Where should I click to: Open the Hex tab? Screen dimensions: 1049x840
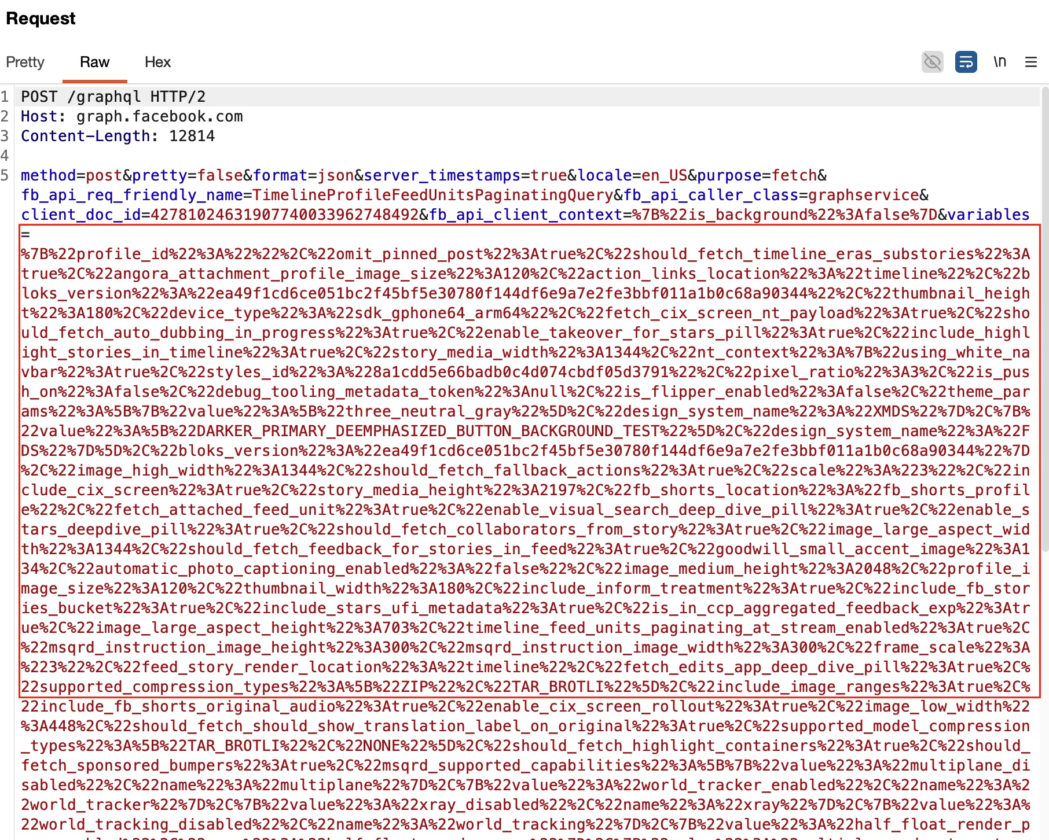point(157,62)
